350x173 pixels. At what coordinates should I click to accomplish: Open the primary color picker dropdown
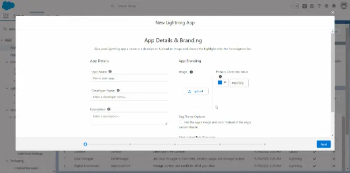click(222, 83)
